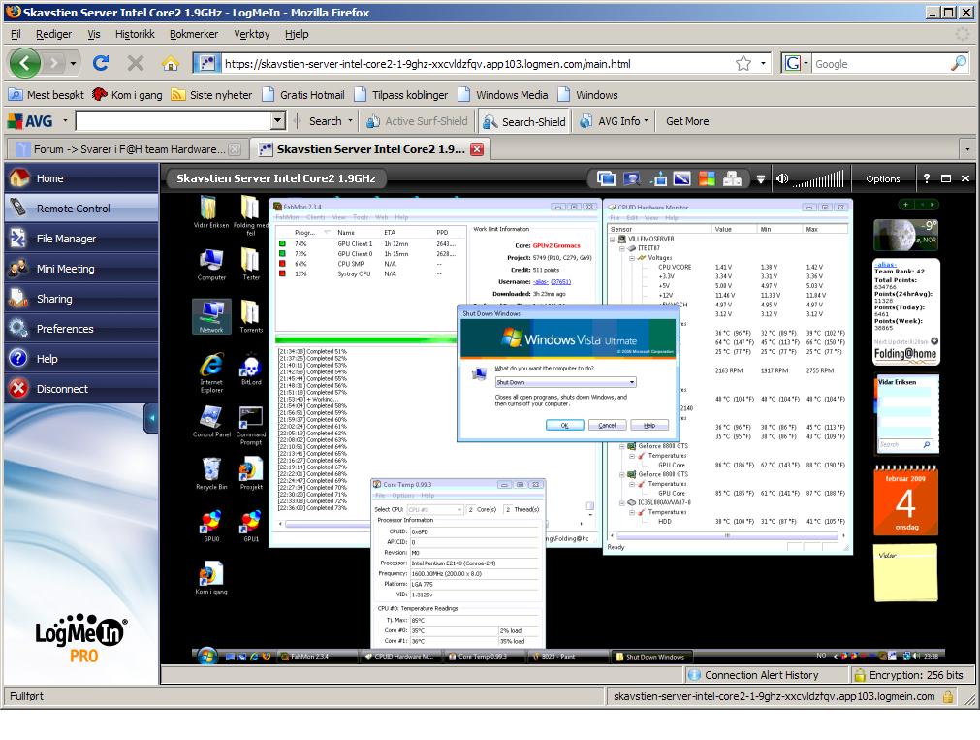980x740 pixels.
Task: Collapse the LogMeIn sidebar panel arrow
Action: tap(151, 418)
